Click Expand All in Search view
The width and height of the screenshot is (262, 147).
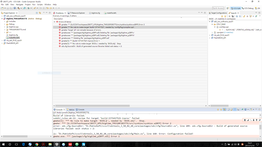pyautogui.click(x=237, y=16)
